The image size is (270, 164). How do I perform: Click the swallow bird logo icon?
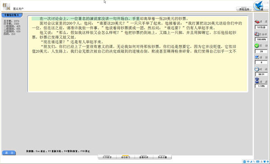coord(258,6)
